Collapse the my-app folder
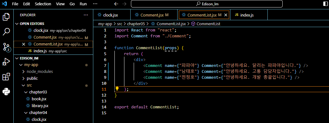 point(53,65)
